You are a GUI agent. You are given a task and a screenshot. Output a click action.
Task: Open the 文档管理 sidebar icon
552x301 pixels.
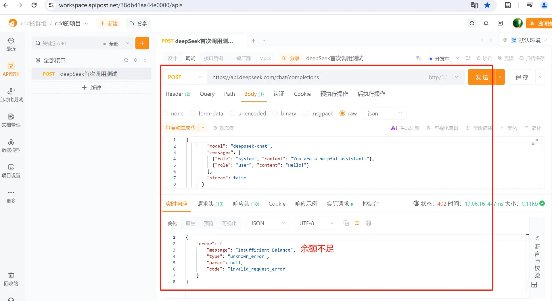click(11, 120)
